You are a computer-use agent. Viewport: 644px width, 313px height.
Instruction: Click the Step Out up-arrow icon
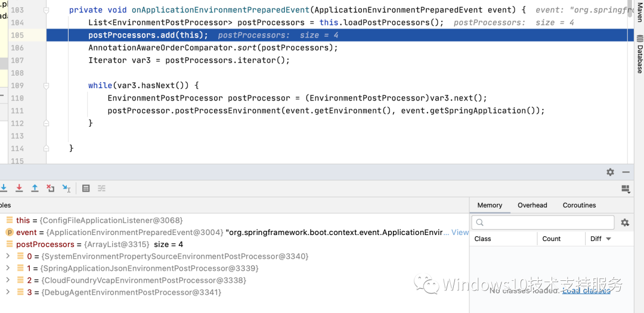coord(35,188)
